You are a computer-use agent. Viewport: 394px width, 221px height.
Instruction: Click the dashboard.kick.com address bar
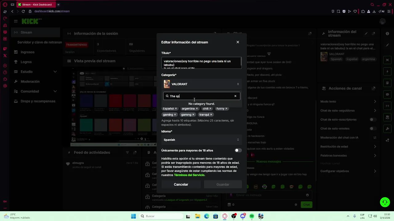pos(52,11)
